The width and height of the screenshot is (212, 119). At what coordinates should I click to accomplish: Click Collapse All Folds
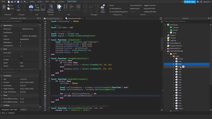coord(150,12)
